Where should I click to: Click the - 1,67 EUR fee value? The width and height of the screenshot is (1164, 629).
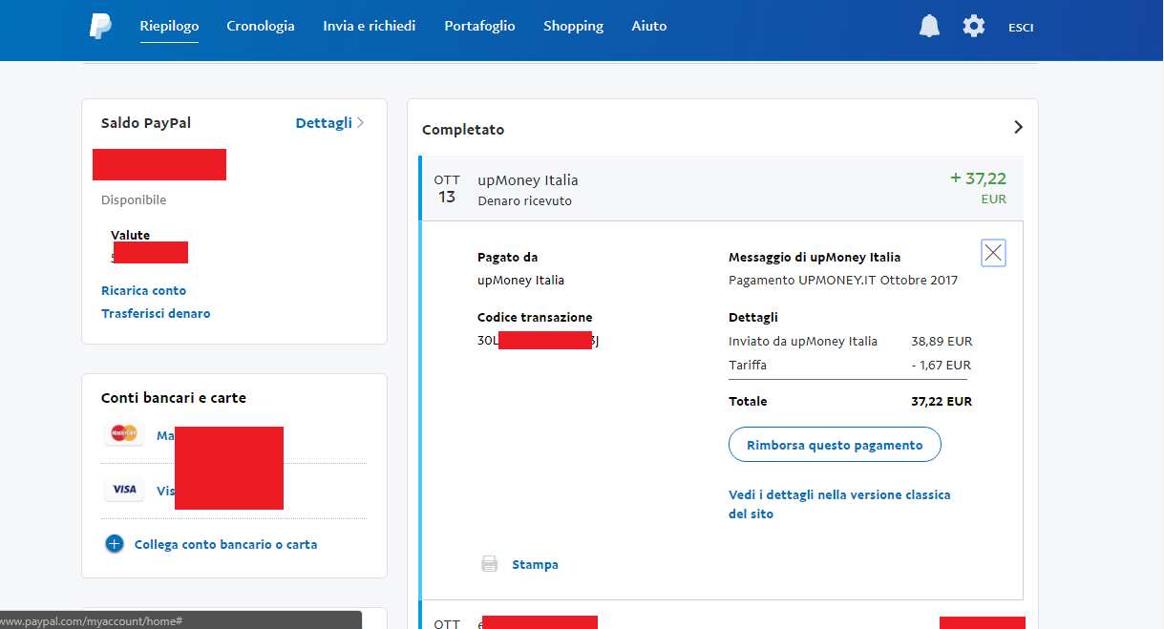(942, 365)
